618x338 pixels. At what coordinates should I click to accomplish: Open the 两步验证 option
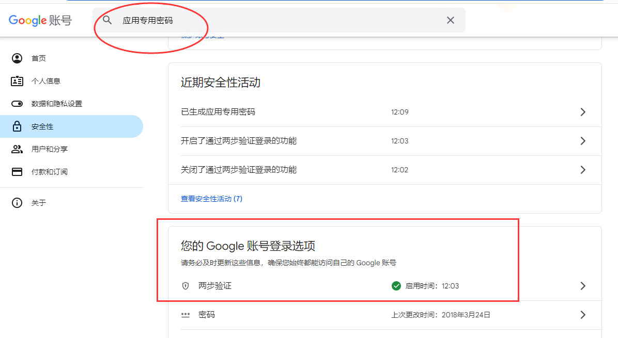tap(384, 286)
